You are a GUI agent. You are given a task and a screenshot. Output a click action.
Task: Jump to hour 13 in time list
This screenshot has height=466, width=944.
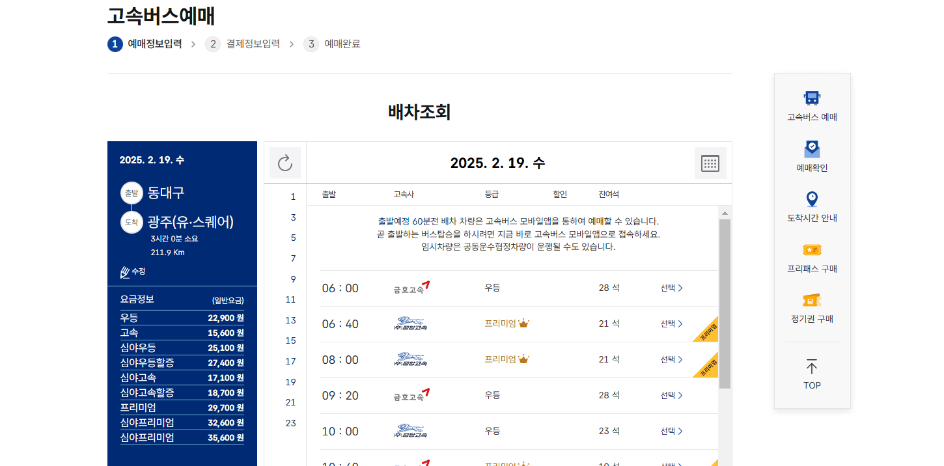291,320
